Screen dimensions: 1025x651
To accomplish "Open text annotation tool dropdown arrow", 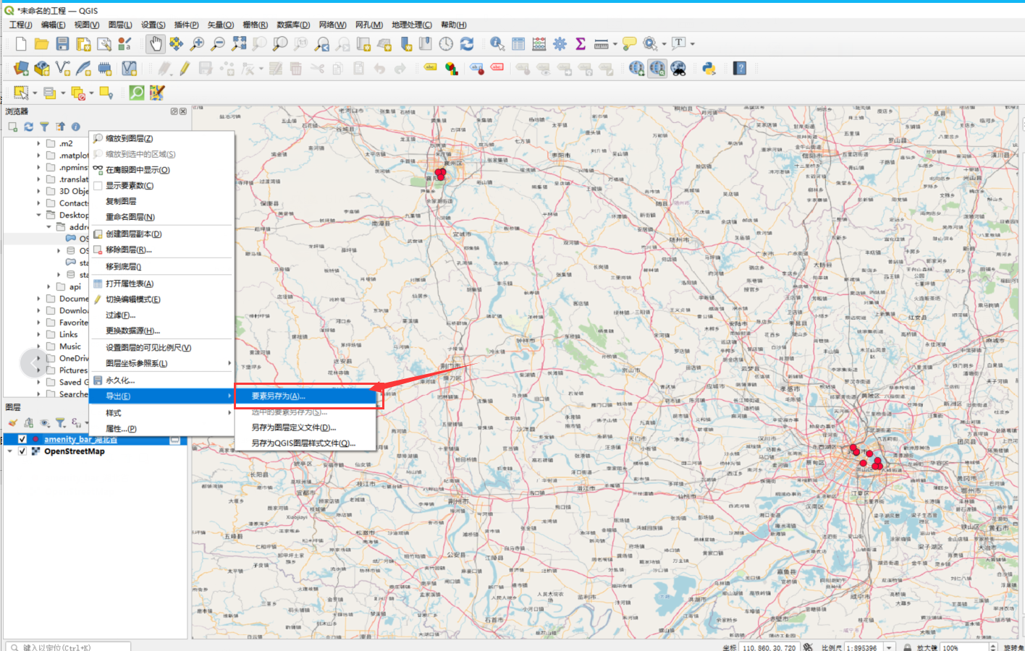I will coord(692,44).
